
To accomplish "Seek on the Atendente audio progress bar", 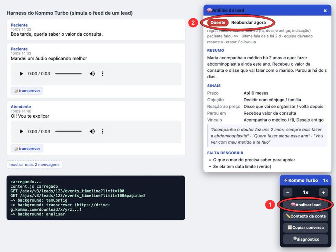I will click(68, 132).
